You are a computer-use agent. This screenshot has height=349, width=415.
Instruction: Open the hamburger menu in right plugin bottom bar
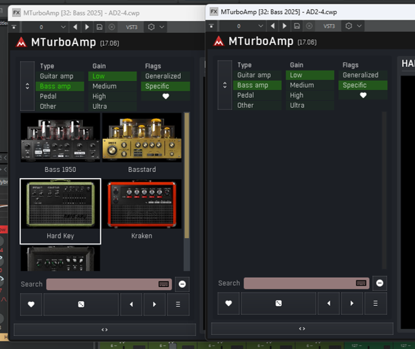point(375,303)
